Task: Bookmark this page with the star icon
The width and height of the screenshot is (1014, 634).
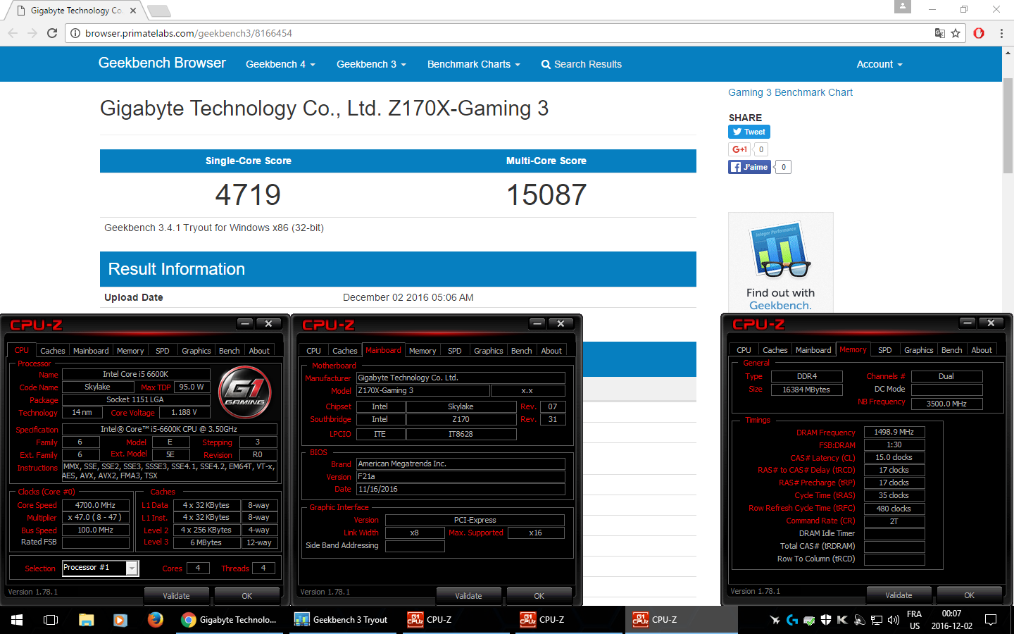Action: [956, 33]
